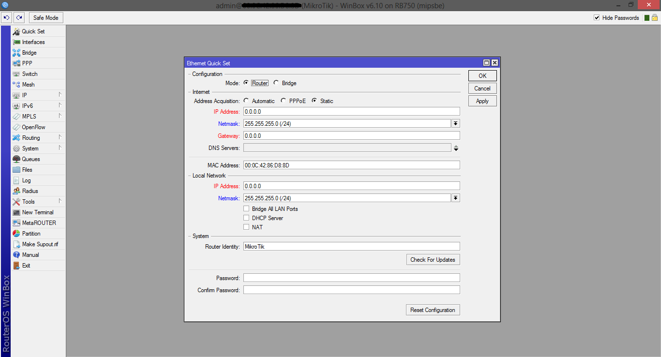Screen dimensions: 661x357
Task: Click the Redo arrow icon in the toolbar
Action: coord(19,18)
